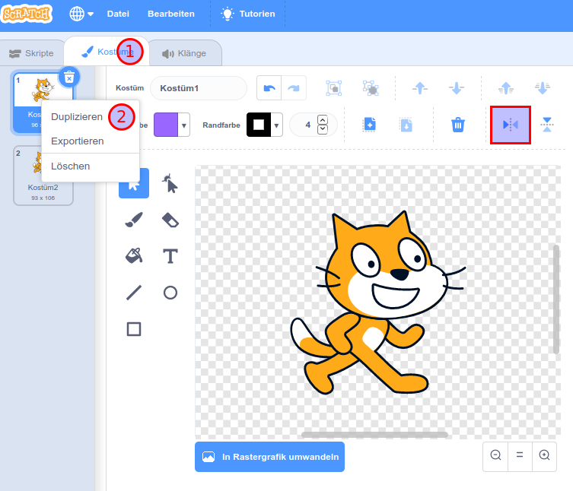Reset canvas zoom with equals button
The image size is (573, 491).
click(x=520, y=455)
